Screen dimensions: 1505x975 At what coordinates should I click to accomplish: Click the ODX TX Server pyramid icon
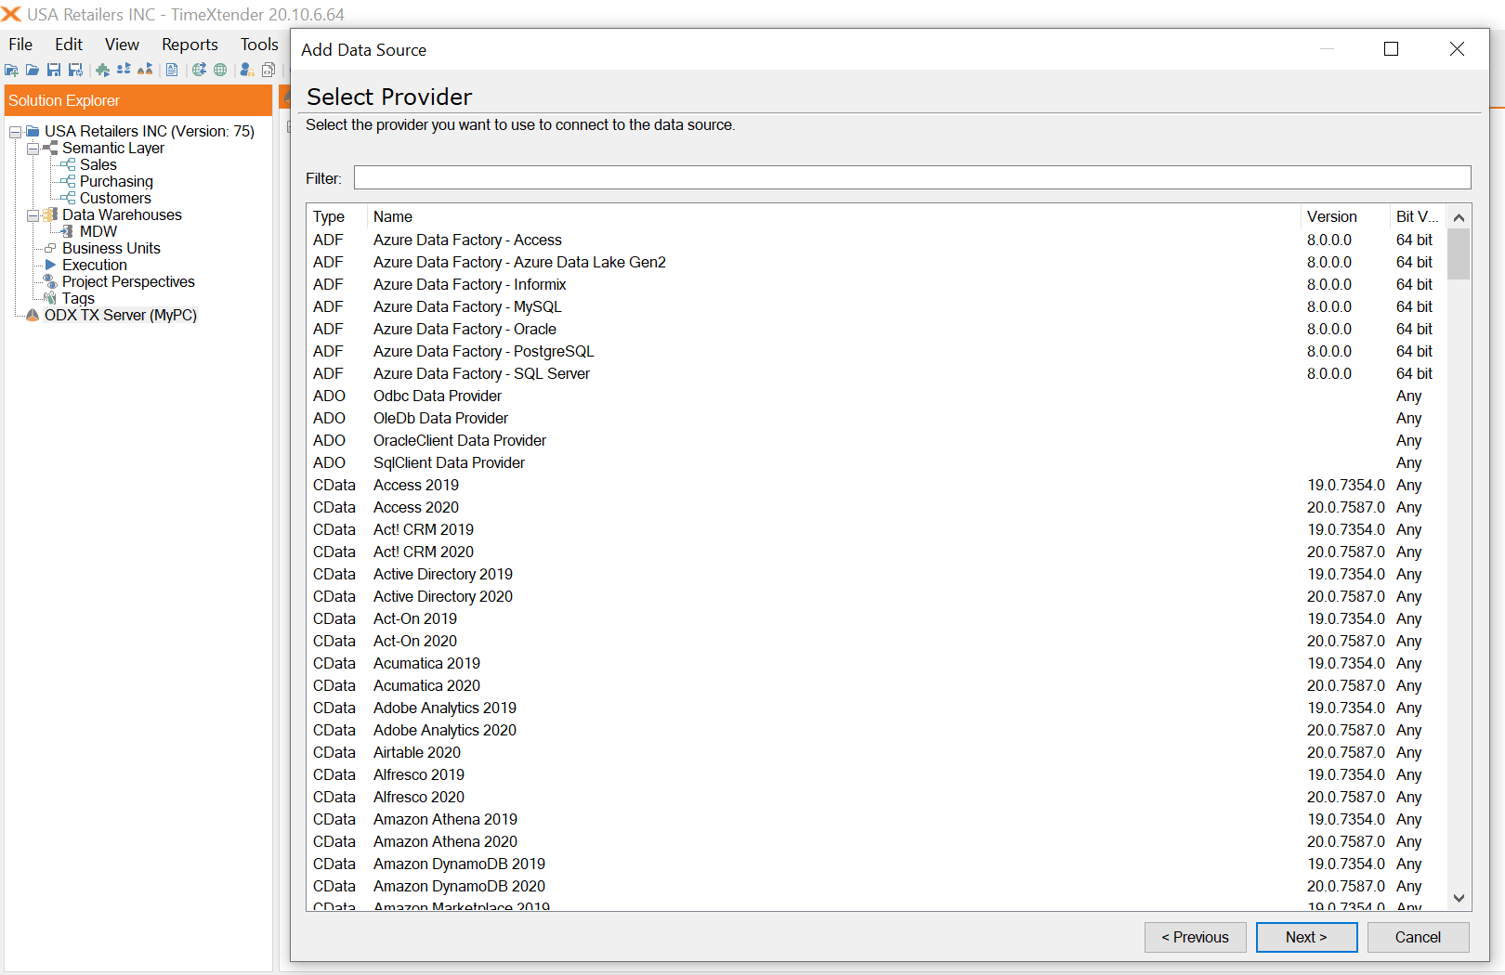[x=33, y=315]
